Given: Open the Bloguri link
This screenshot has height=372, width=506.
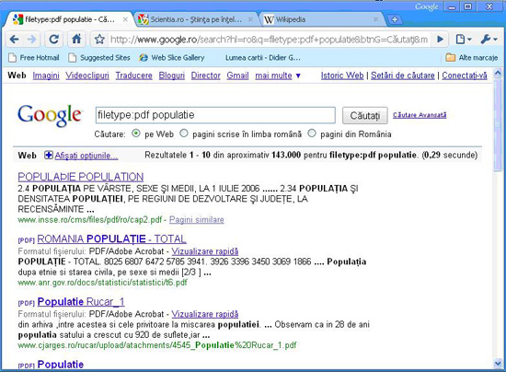Looking at the screenshot, I should pos(172,76).
